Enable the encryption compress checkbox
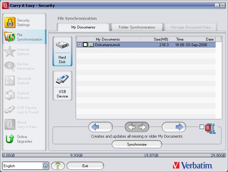 [202, 127]
